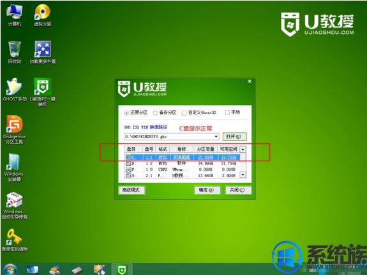This screenshot has width=367, height=275.
Task: Close the U教授 dialog with the X
Action: 250,81
